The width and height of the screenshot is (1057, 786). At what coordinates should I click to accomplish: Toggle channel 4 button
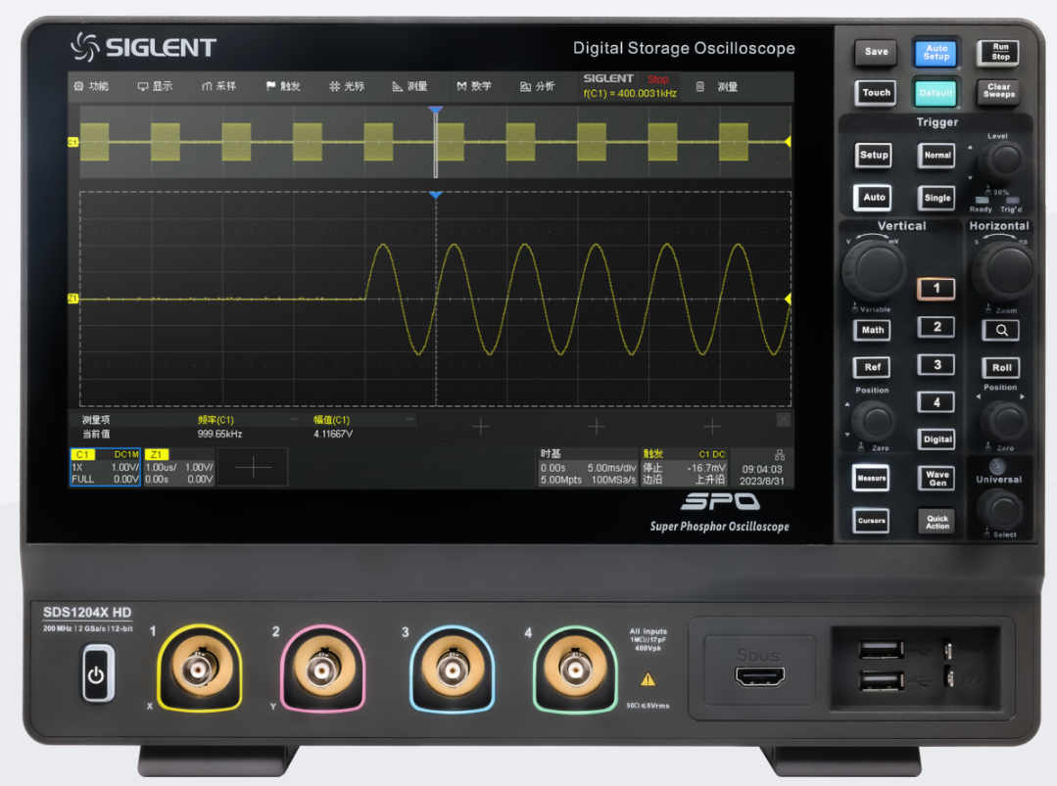pyautogui.click(x=936, y=402)
